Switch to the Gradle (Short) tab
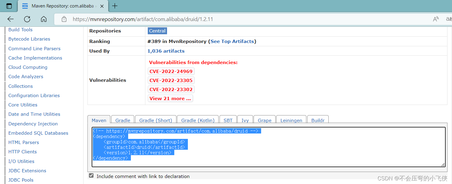This screenshot has width=452, height=184. (x=156, y=120)
